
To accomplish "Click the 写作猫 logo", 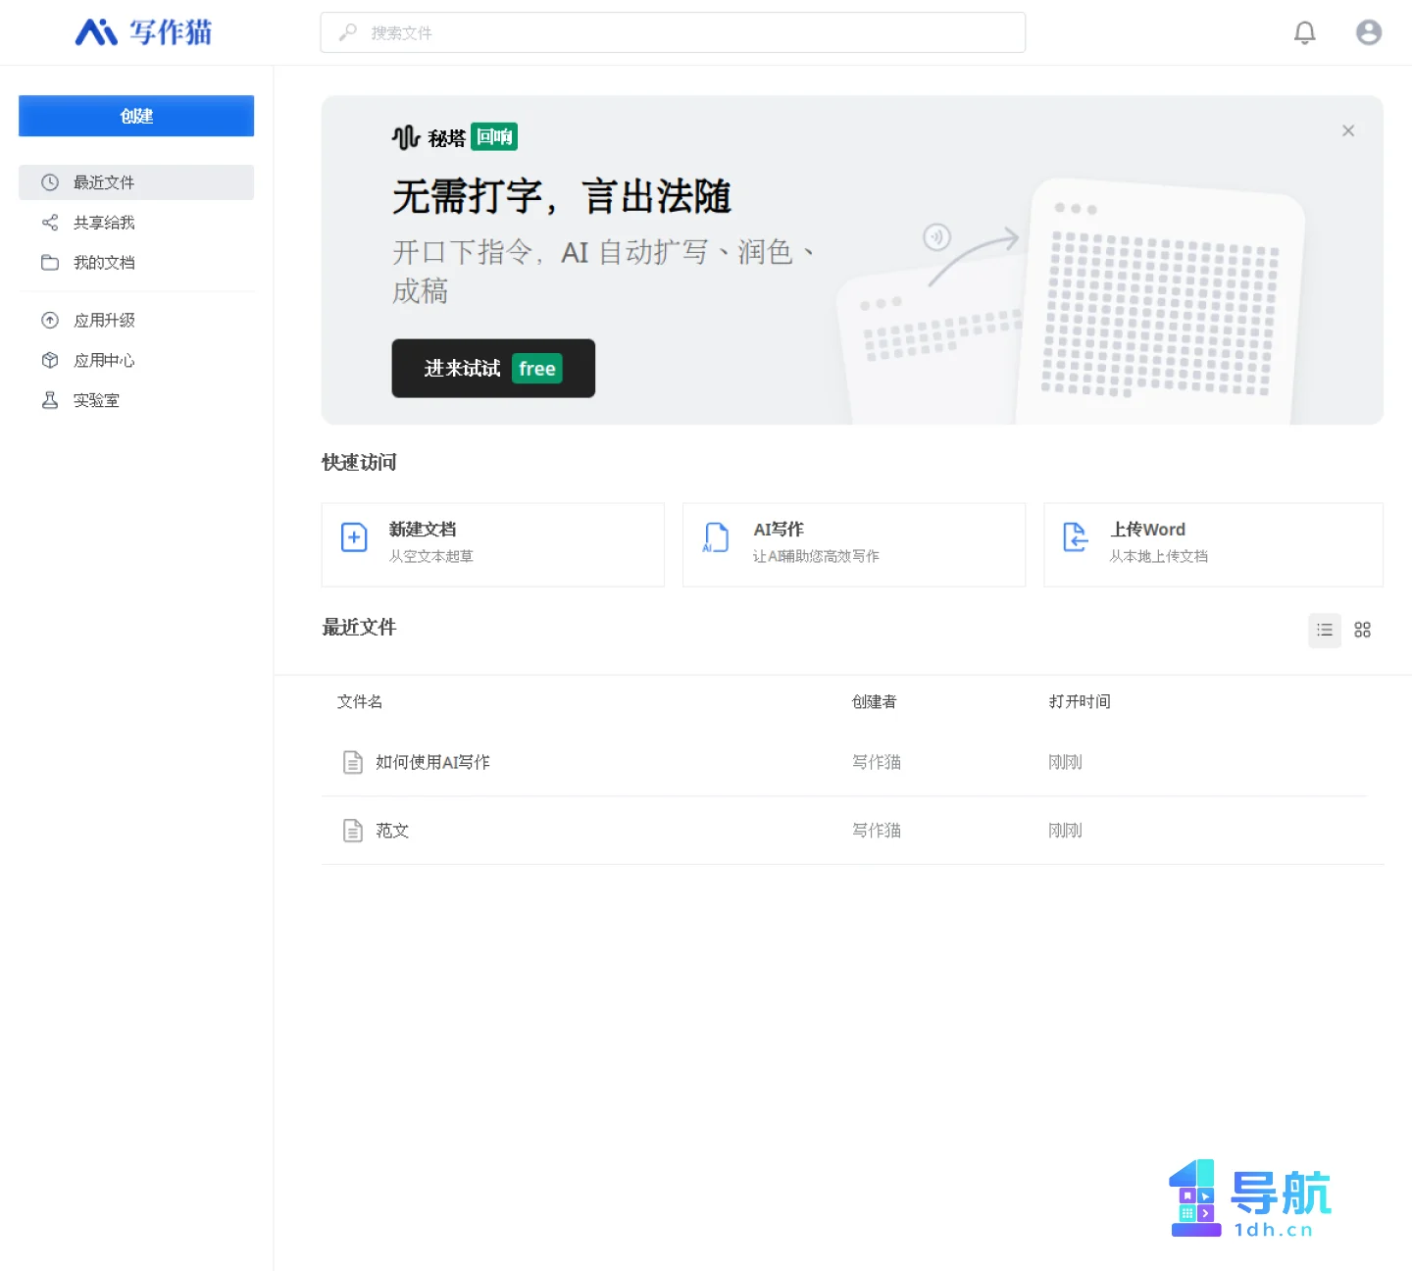I will pyautogui.click(x=143, y=32).
